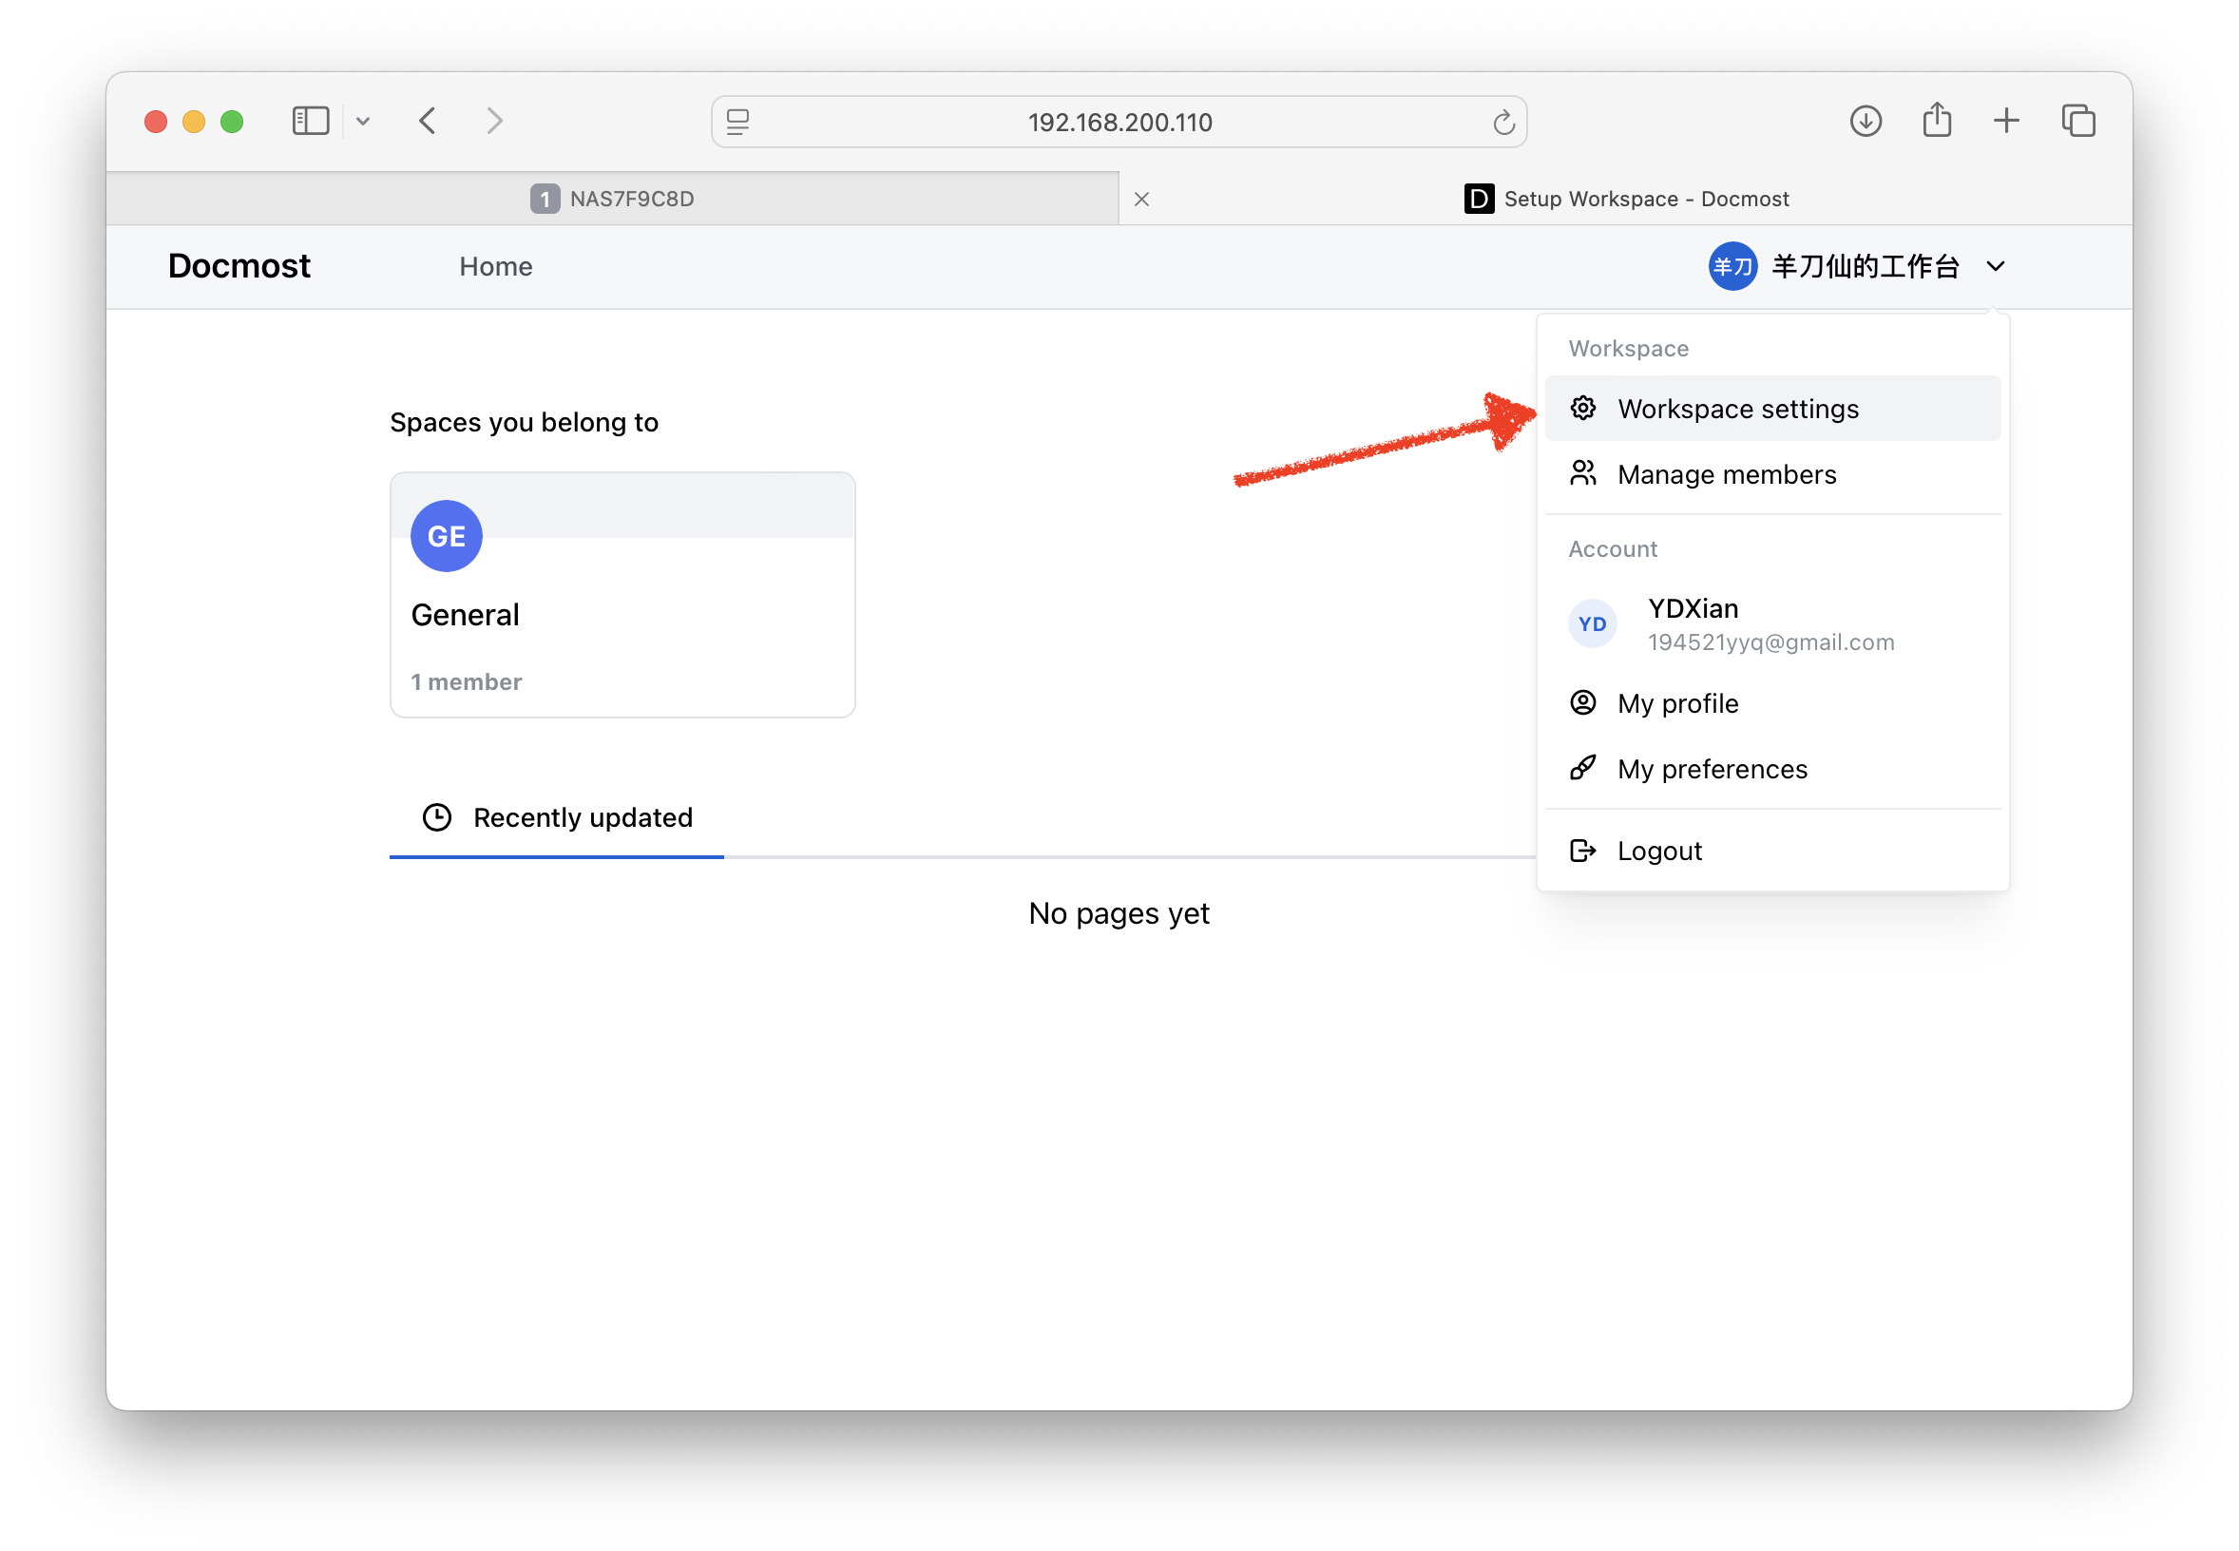Viewport: 2239px width, 1551px height.
Task: Click the Safari share icon
Action: pos(1937,120)
